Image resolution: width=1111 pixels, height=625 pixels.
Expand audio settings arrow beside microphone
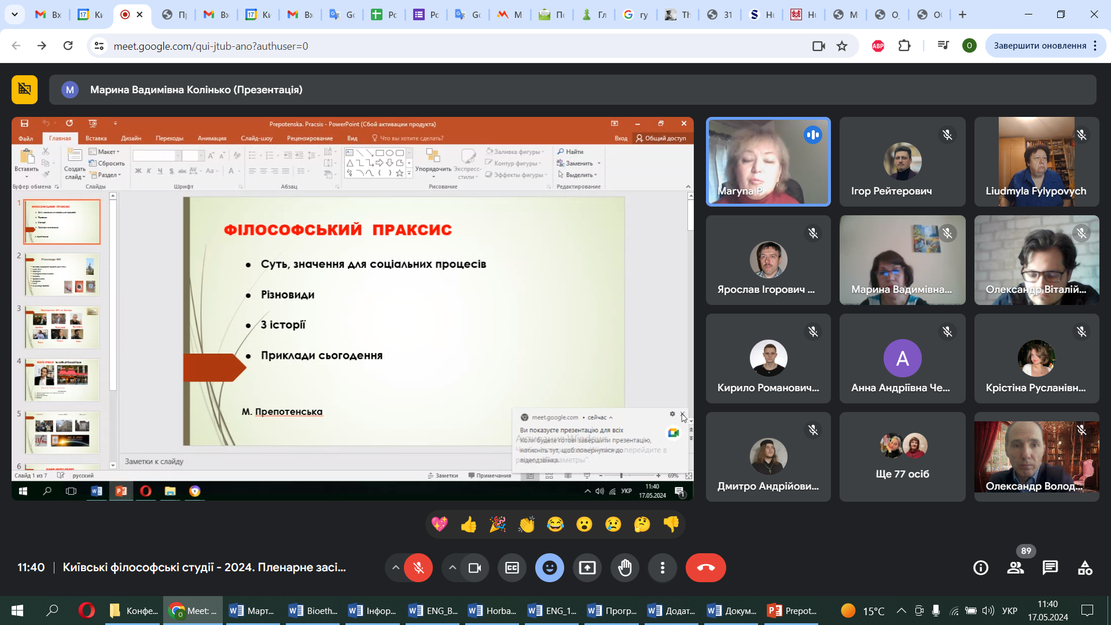click(396, 568)
